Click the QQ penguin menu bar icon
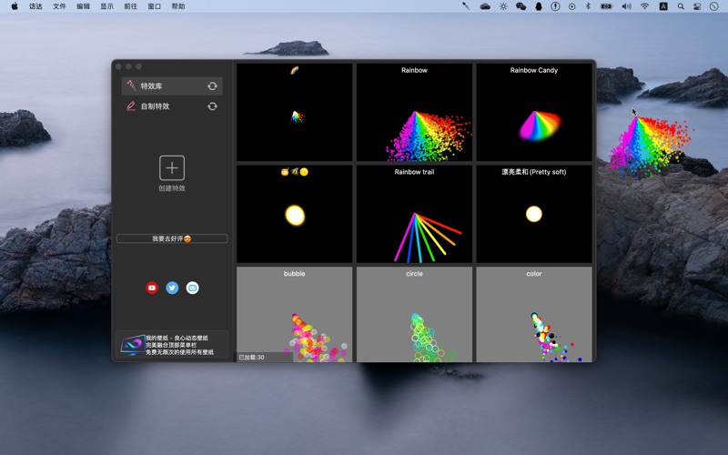This screenshot has width=728, height=455. 538,6
